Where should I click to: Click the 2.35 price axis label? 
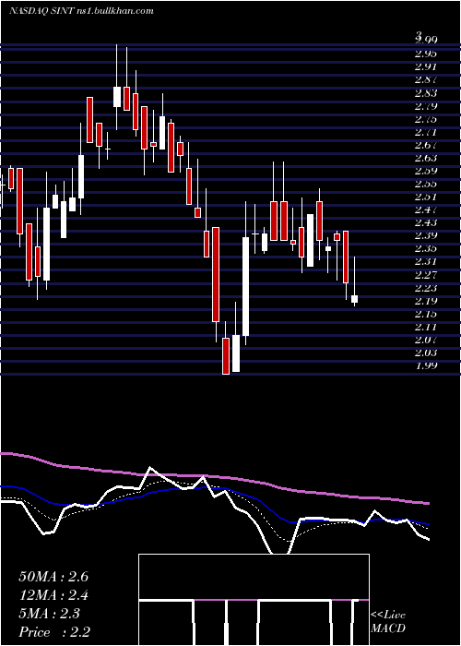(426, 248)
